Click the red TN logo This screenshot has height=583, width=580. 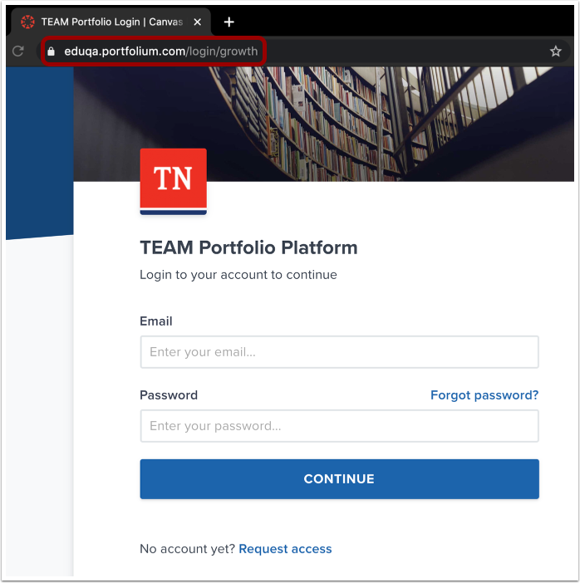point(174,181)
